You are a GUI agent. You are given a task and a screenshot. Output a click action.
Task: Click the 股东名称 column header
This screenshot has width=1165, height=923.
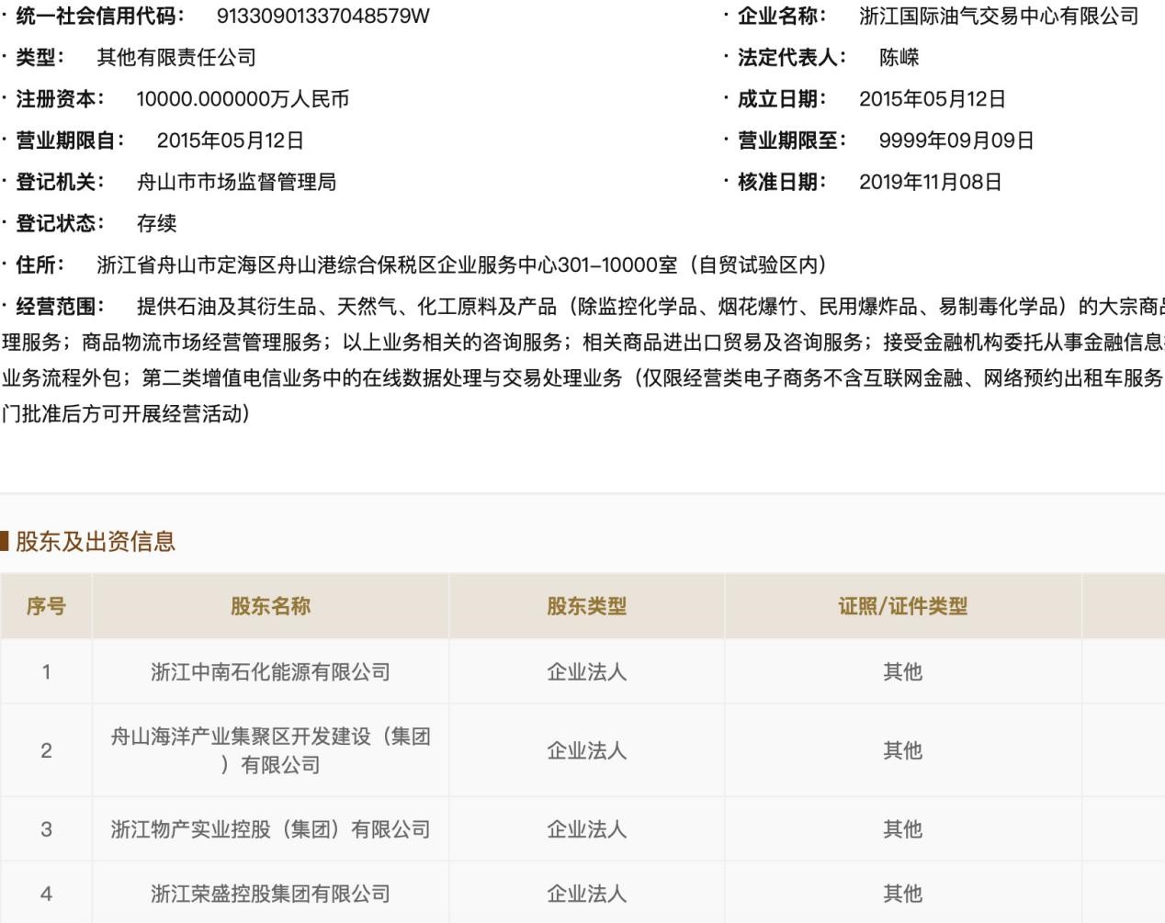coord(270,606)
